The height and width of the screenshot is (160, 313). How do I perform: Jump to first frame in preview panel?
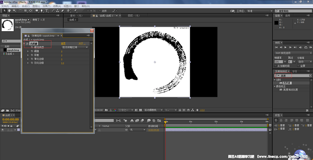pos(276,47)
